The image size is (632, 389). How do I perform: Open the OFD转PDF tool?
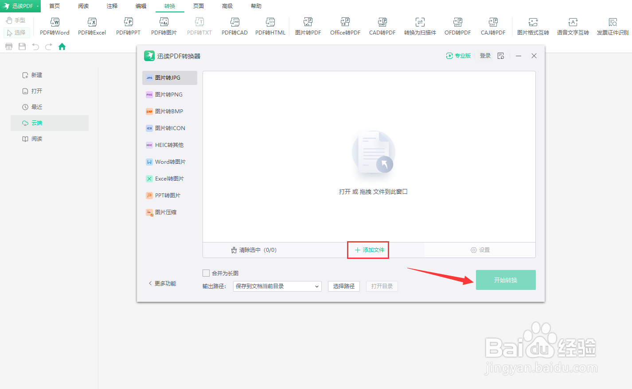coord(457,27)
